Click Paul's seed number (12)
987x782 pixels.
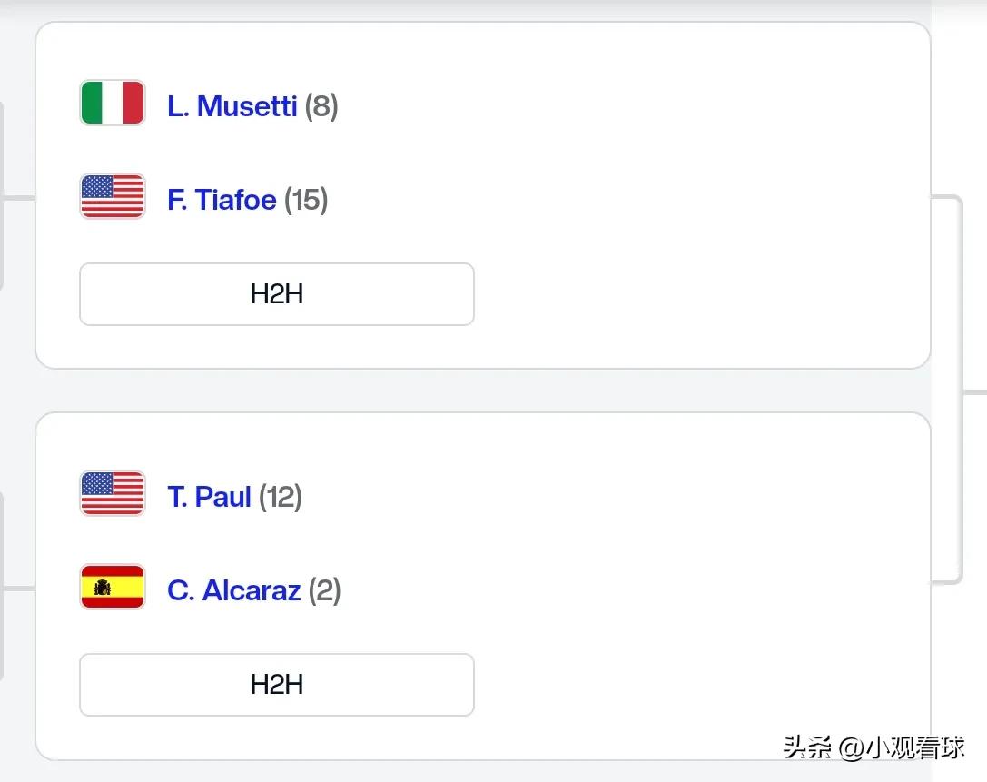281,497
